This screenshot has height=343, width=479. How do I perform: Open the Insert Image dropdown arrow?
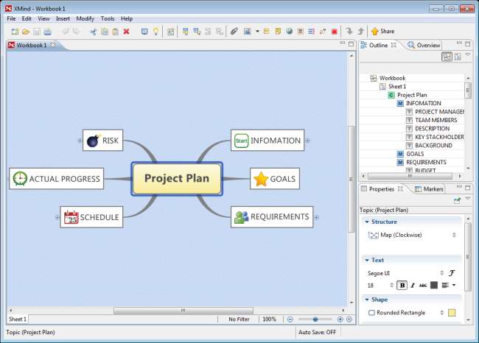[257, 32]
